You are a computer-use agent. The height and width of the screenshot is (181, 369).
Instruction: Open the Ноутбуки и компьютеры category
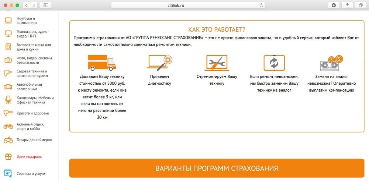[27, 21]
